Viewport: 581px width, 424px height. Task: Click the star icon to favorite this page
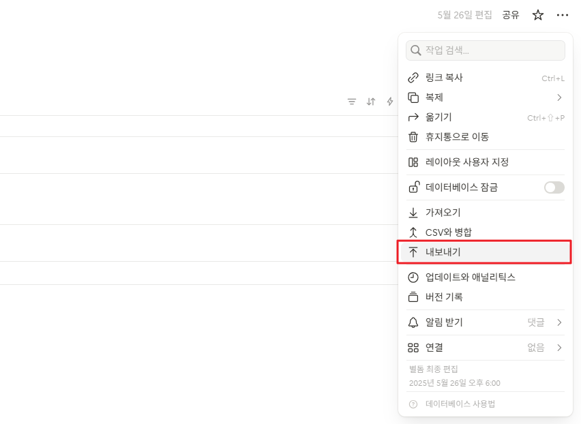click(537, 14)
